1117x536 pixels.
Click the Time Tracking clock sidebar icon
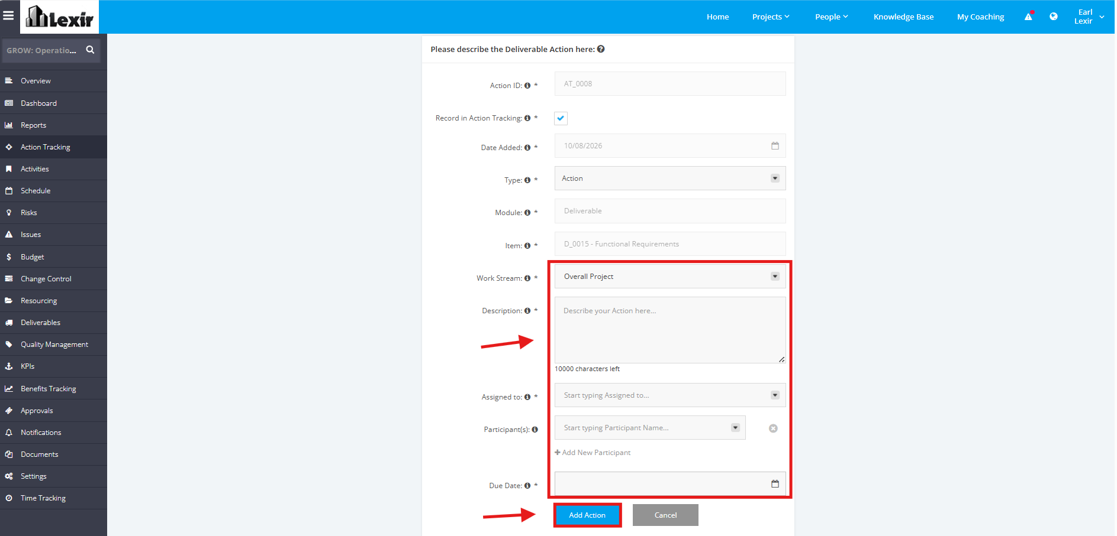pos(9,498)
